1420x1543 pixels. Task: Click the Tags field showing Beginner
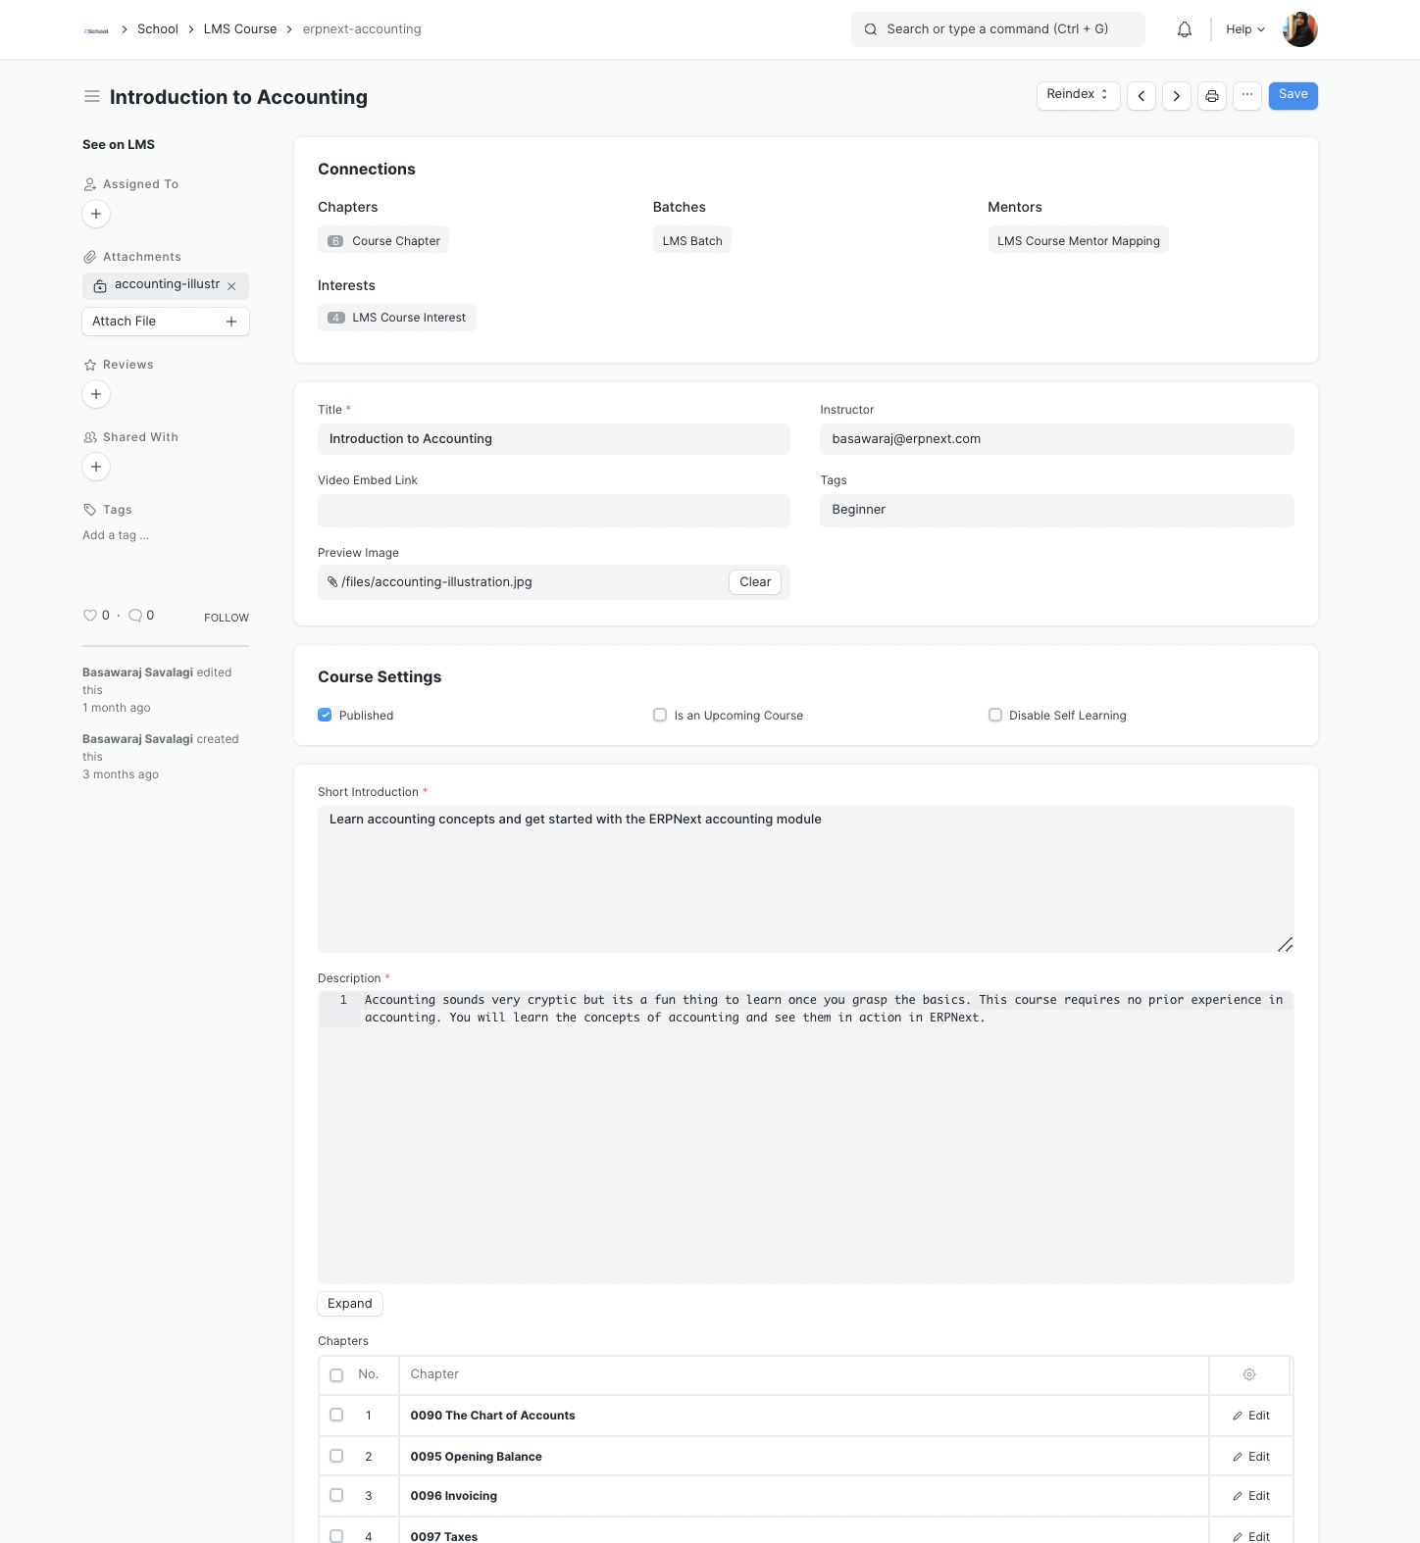coord(1057,511)
